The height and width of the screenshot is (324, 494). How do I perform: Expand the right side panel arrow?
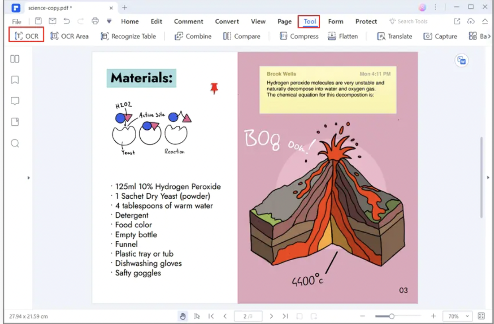click(488, 178)
